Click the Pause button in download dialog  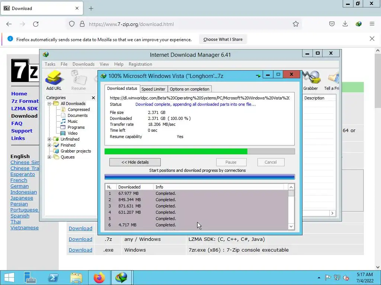click(x=231, y=162)
